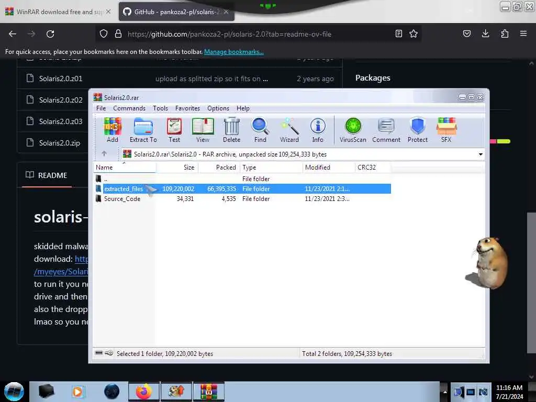Close the GitHub browser tab
Screen dimensions: 536x402
click(x=226, y=12)
